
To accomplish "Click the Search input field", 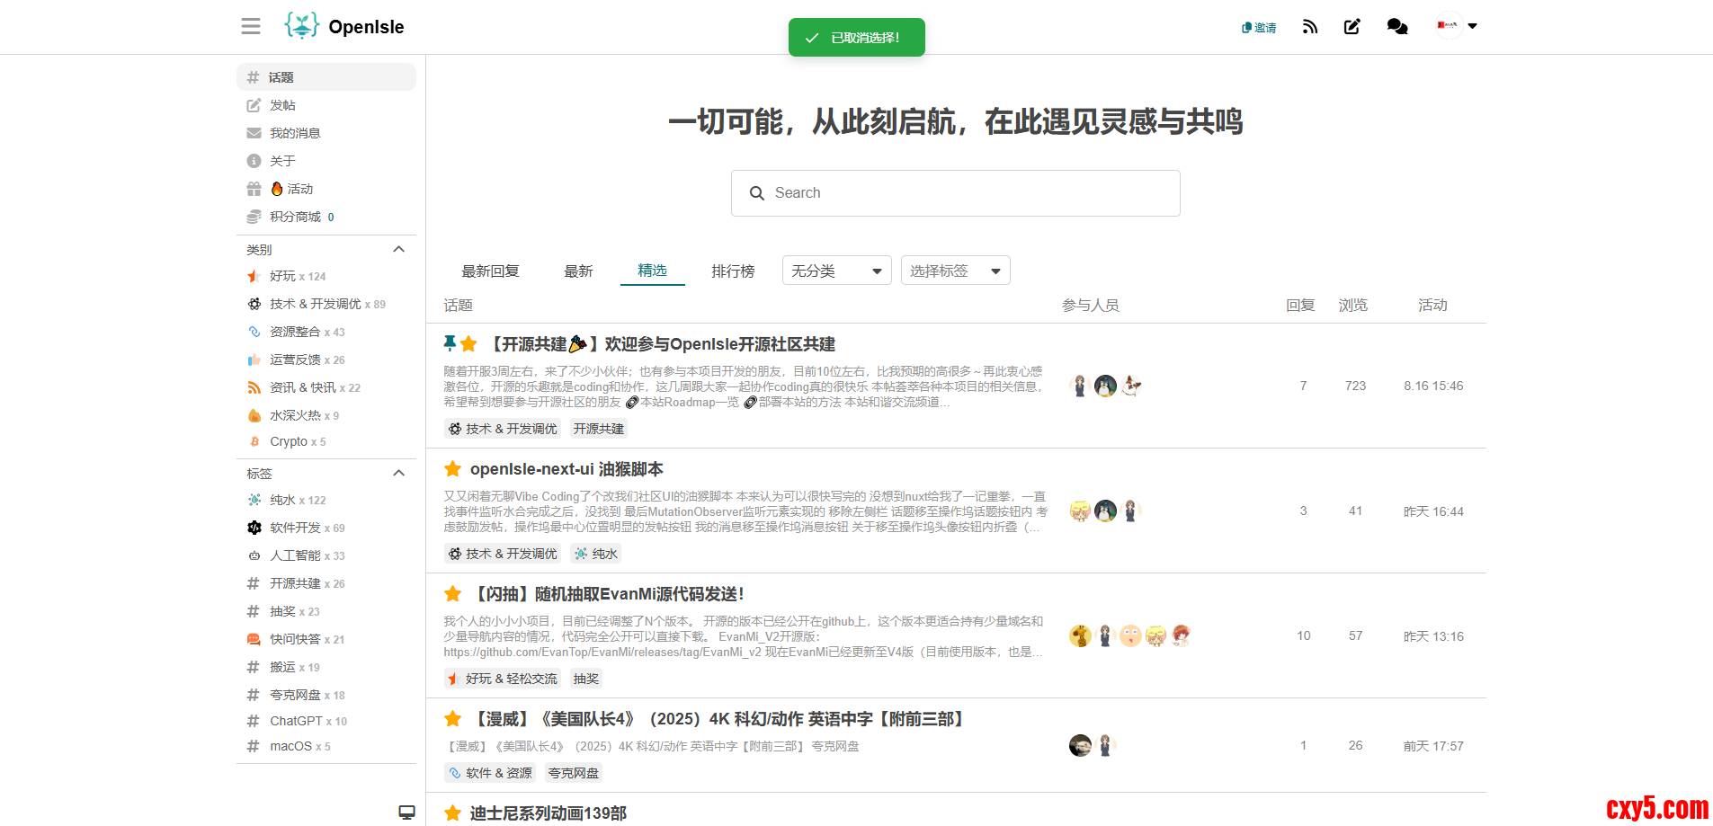I will tap(955, 193).
